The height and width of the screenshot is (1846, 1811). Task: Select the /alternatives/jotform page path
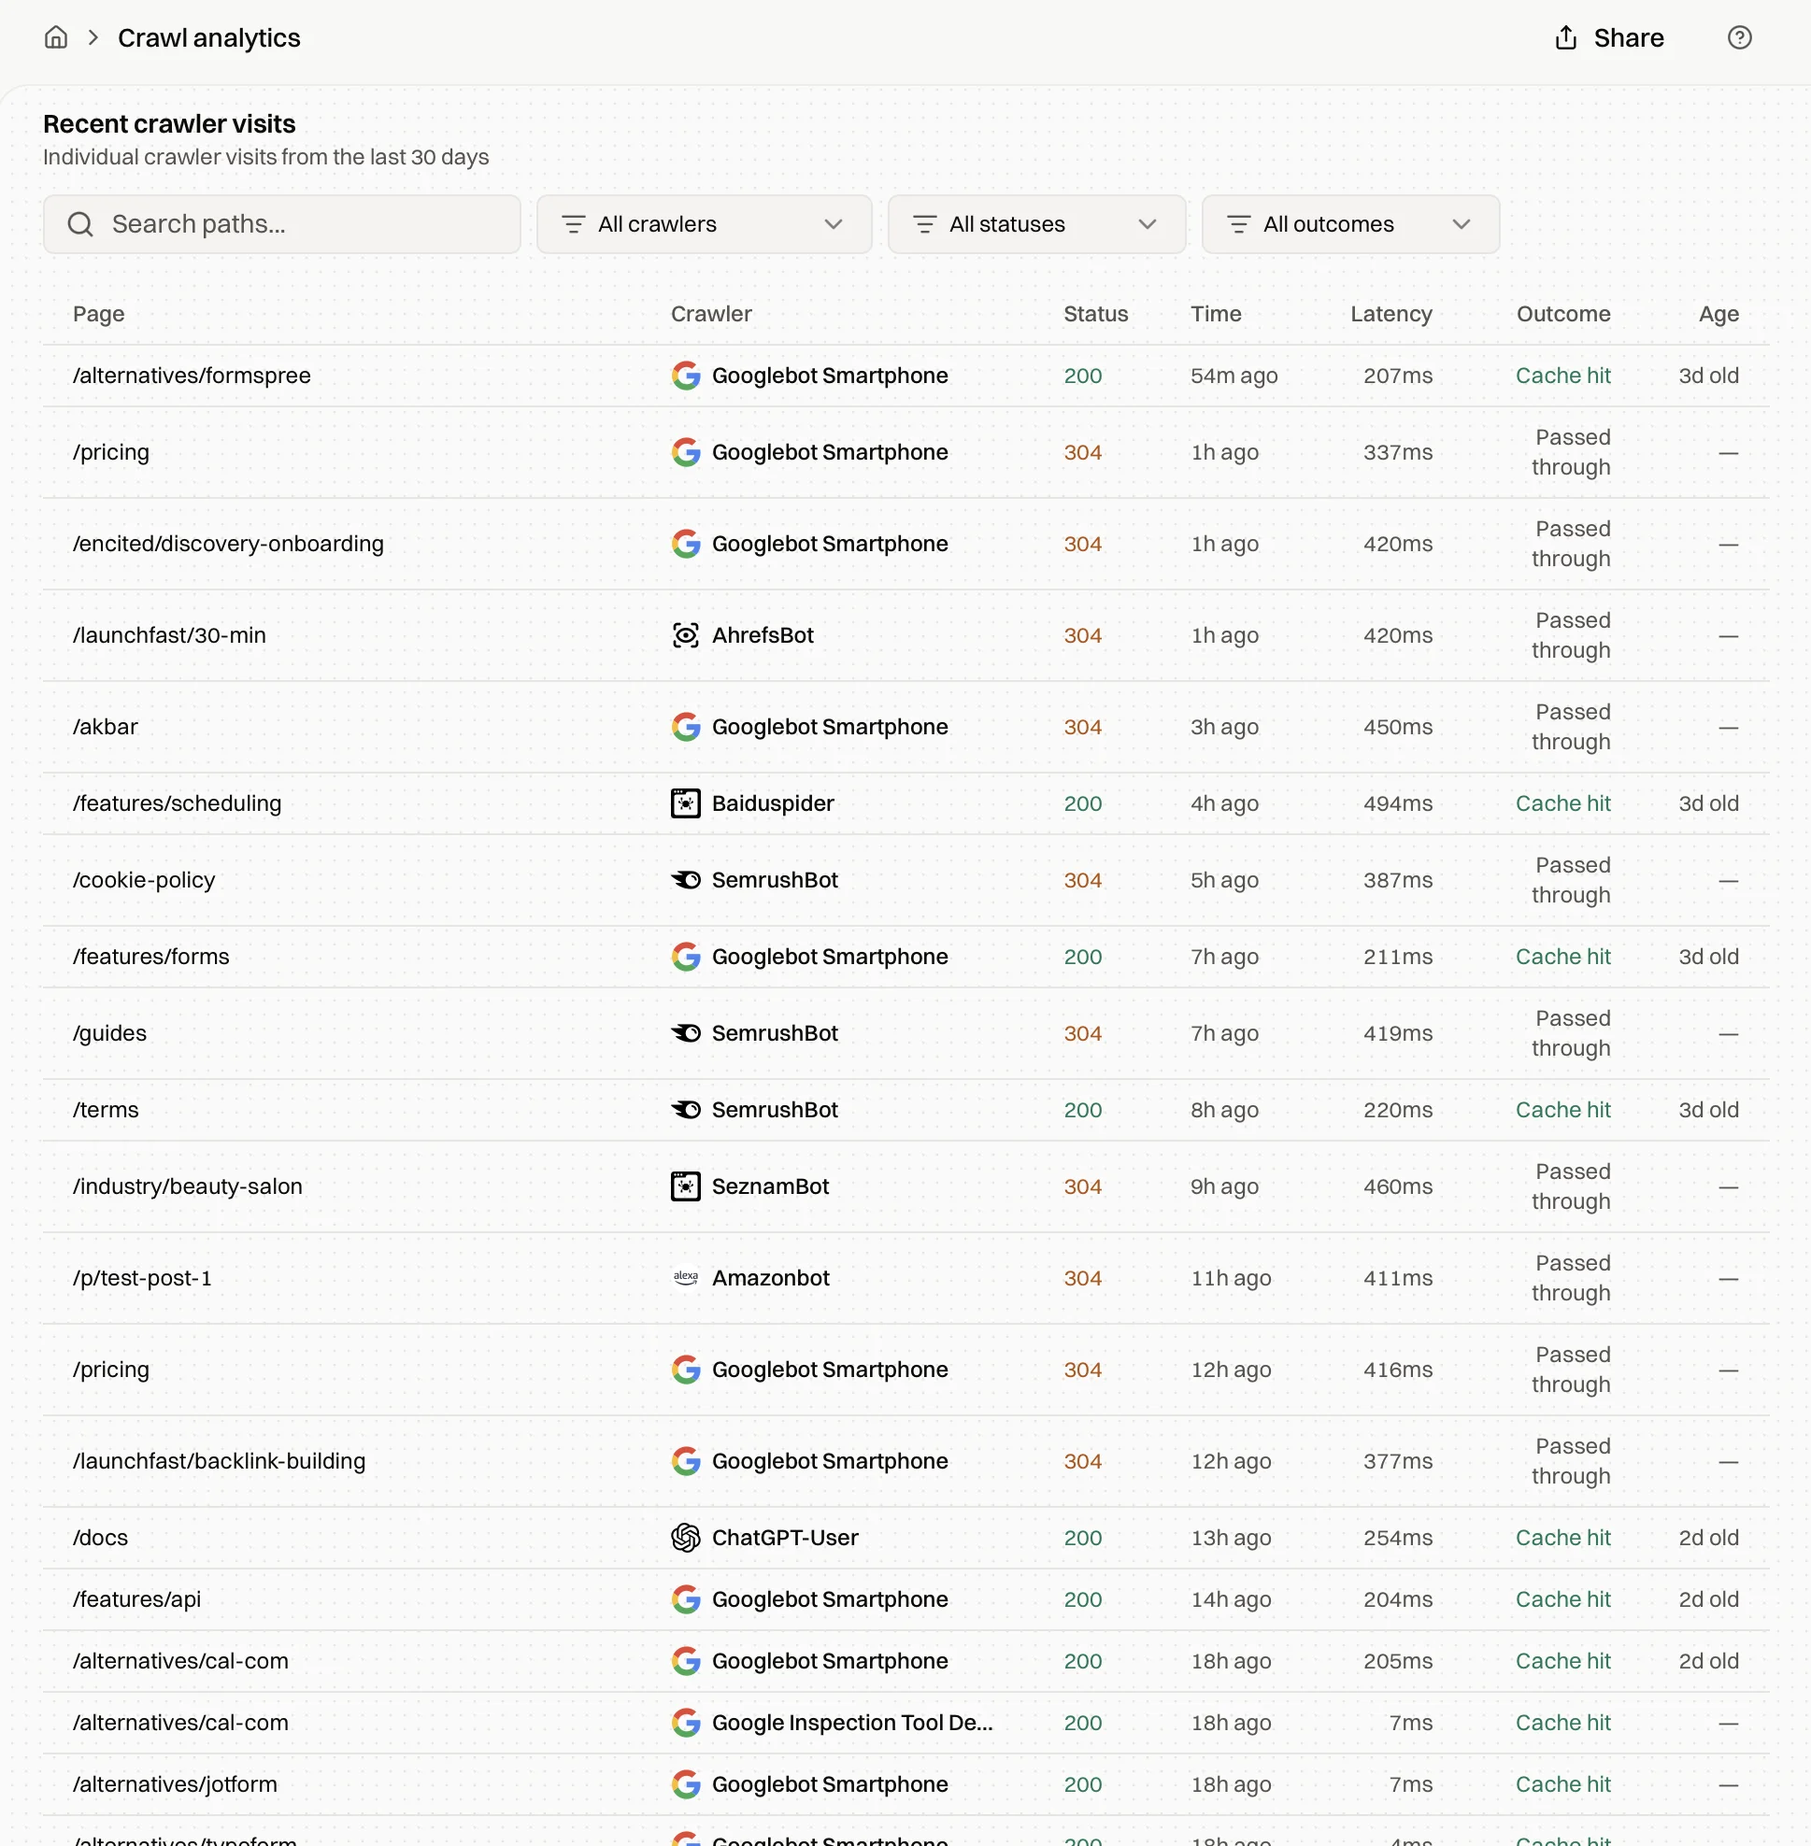pos(174,1783)
